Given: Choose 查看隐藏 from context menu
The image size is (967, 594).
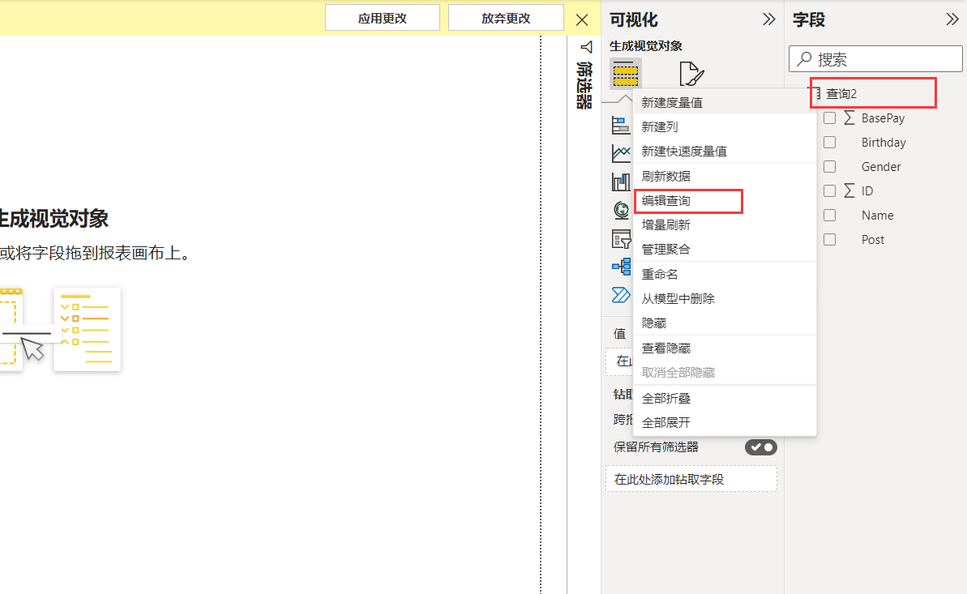Looking at the screenshot, I should tap(725, 348).
